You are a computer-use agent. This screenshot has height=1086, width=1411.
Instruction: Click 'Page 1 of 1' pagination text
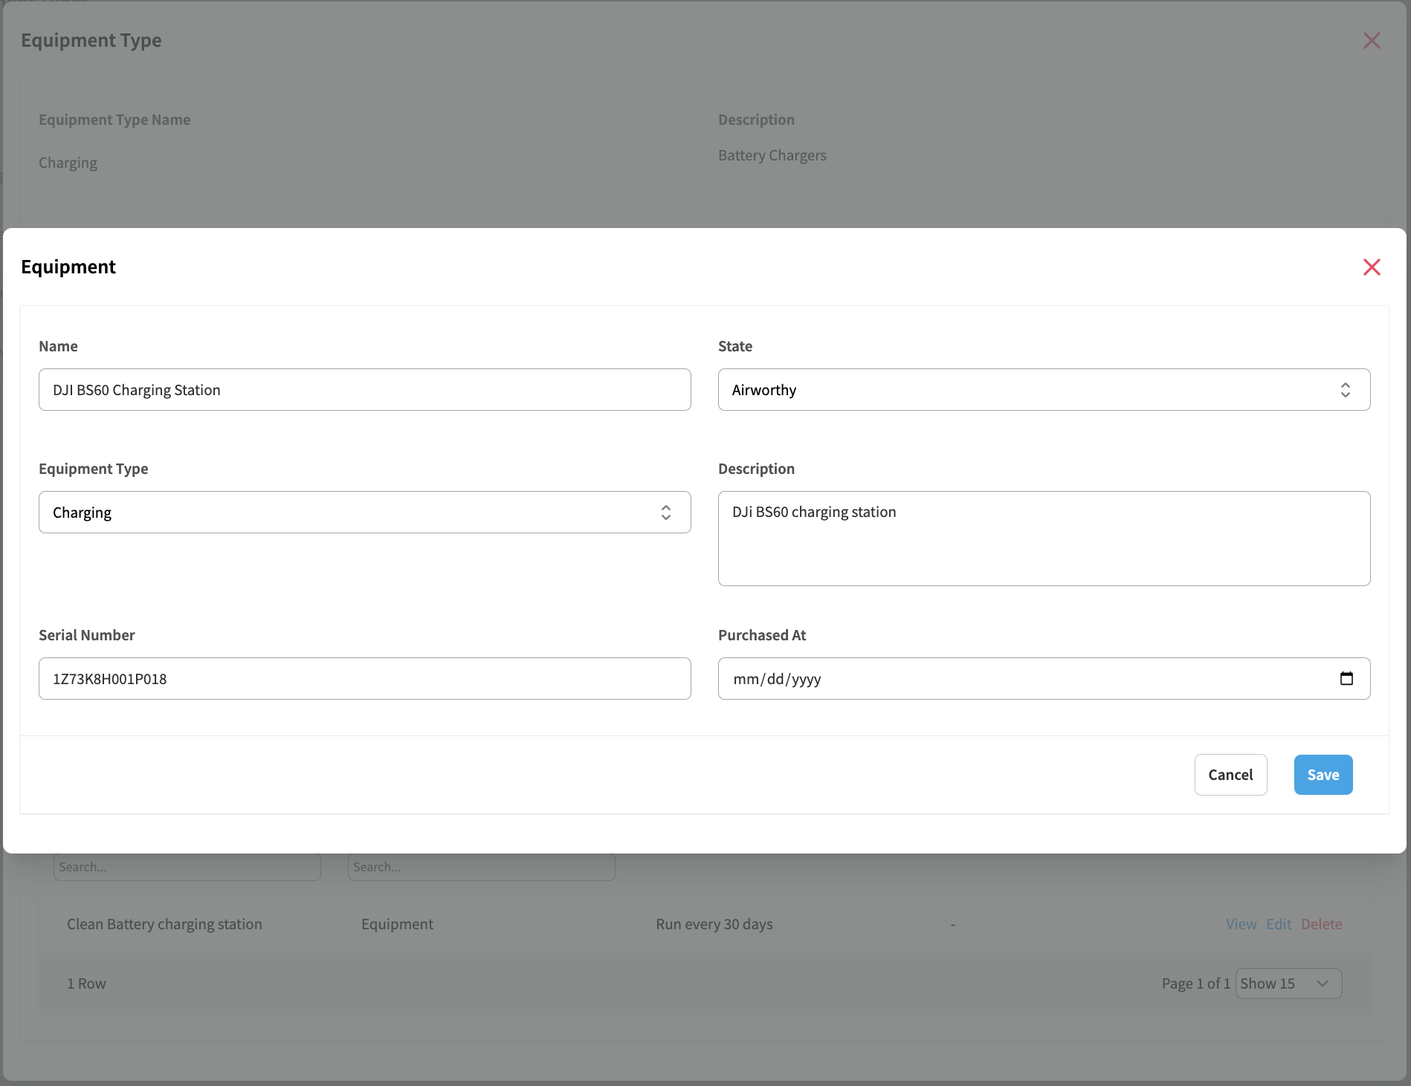pos(1195,983)
